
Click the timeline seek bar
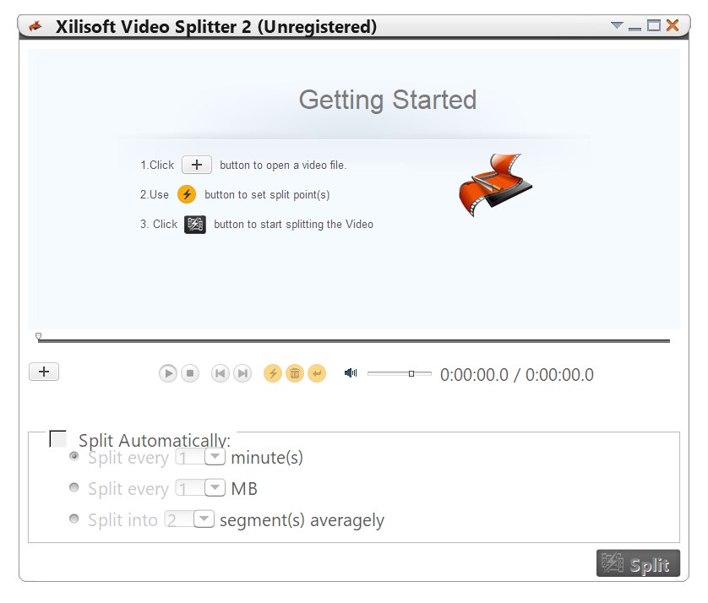click(354, 340)
